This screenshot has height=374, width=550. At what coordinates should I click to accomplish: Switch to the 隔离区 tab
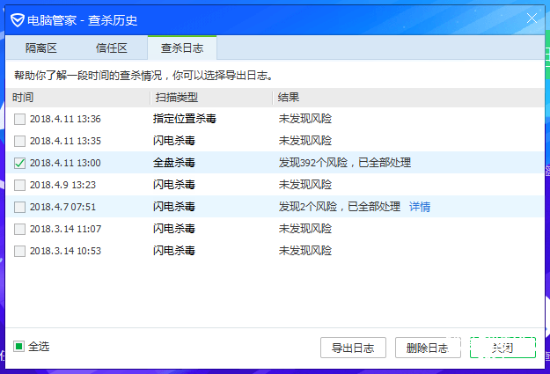pos(41,48)
